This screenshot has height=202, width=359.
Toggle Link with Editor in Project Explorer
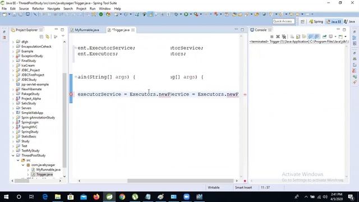pos(47,36)
